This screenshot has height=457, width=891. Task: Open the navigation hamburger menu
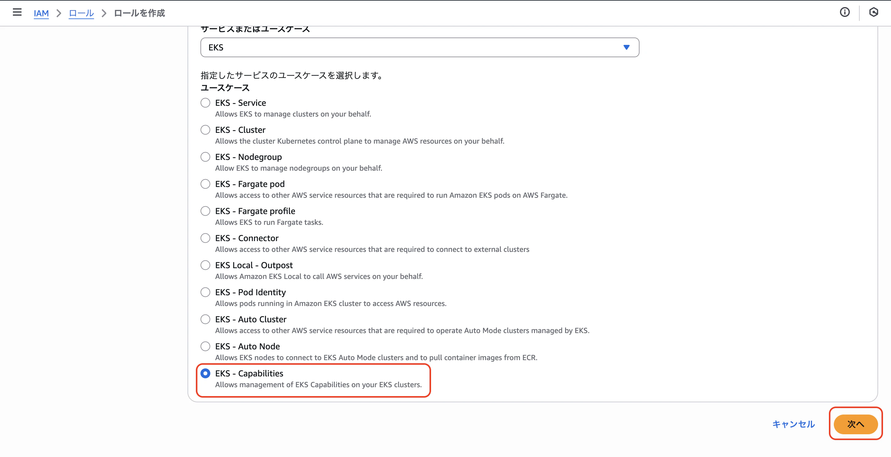pyautogui.click(x=17, y=12)
